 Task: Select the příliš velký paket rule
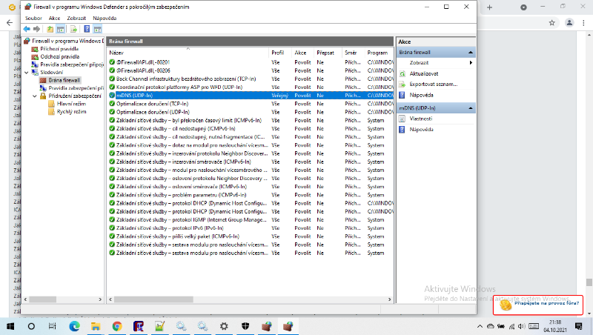178,236
